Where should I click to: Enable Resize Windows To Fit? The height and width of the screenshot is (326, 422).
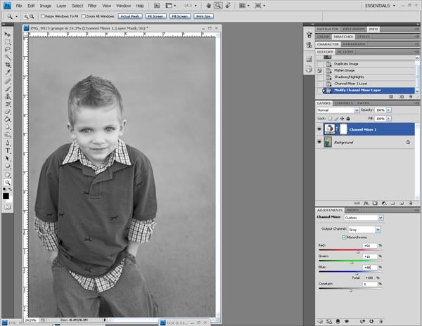coord(42,16)
